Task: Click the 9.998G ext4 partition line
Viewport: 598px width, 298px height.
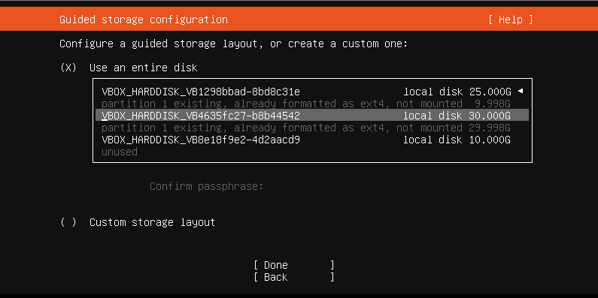Action: [306, 104]
